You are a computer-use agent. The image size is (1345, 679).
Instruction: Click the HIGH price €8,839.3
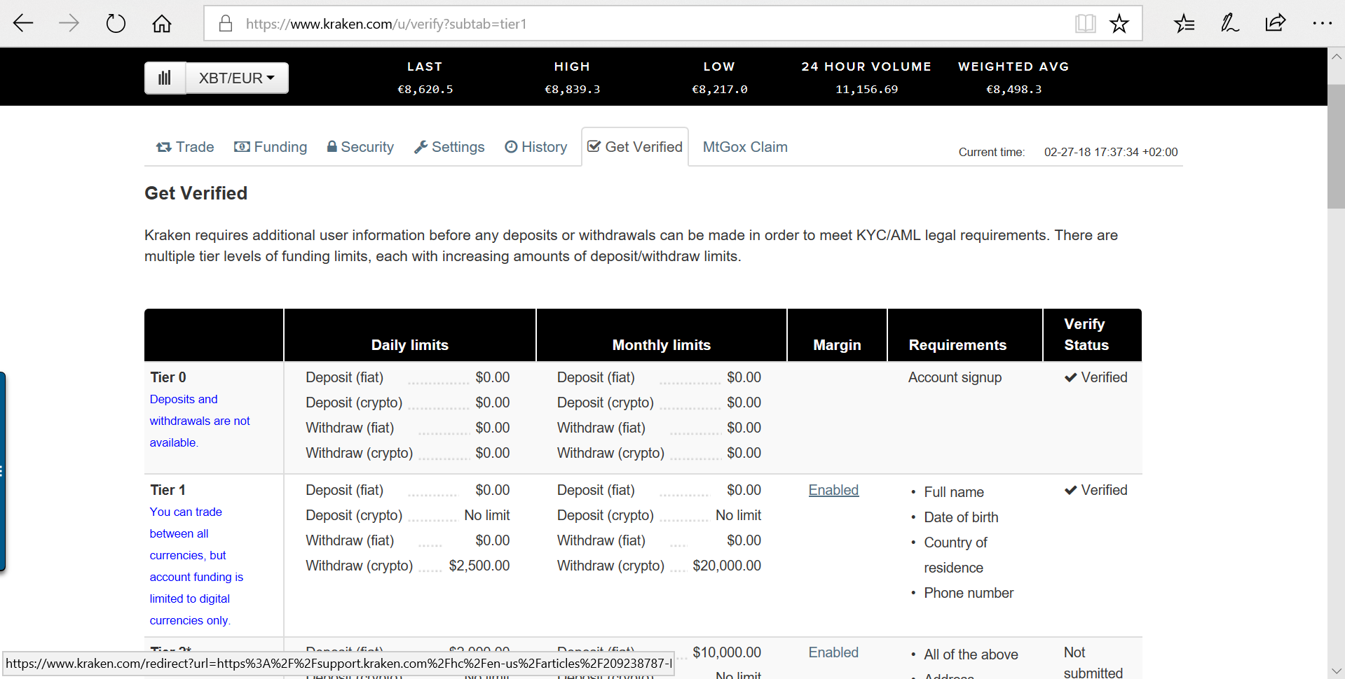click(572, 90)
